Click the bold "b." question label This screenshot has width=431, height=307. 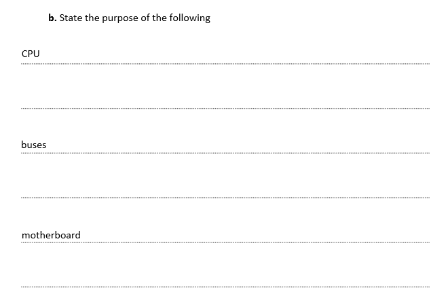coord(52,18)
